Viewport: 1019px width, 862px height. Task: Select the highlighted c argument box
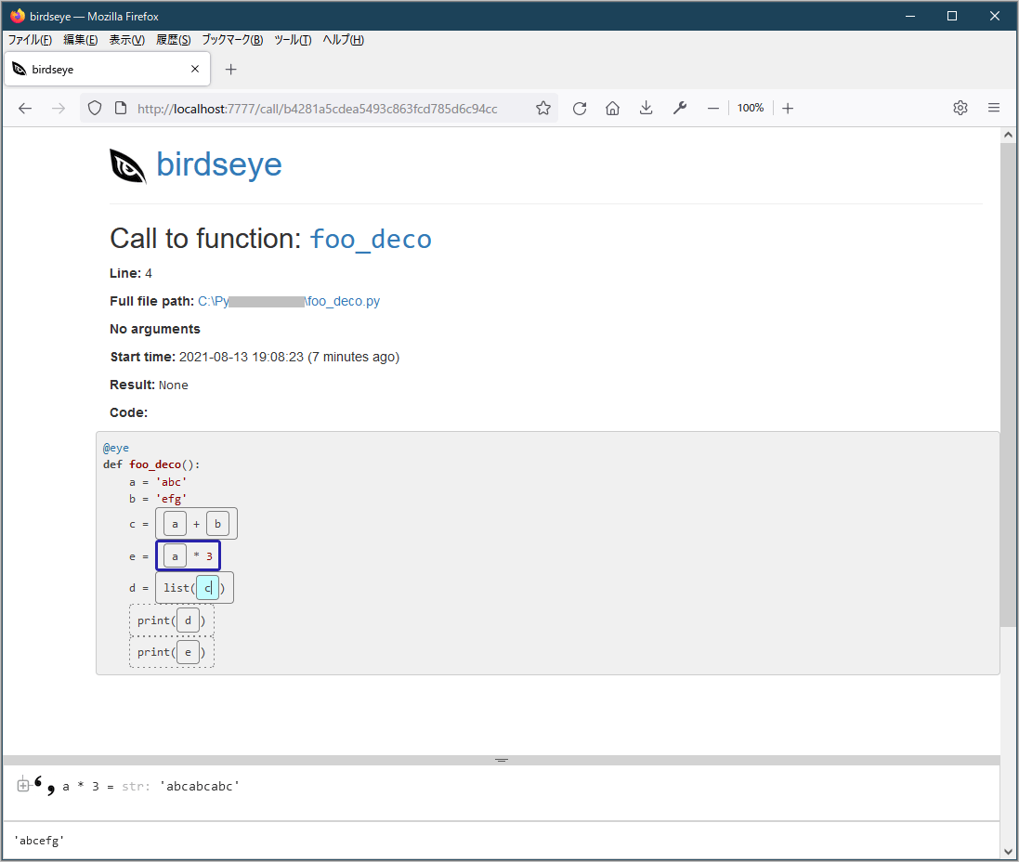(208, 588)
